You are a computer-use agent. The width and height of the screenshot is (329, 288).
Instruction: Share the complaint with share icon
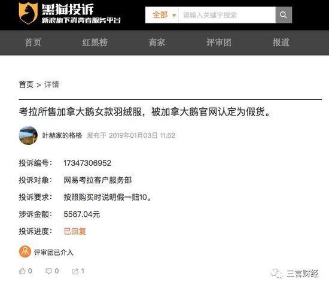click(x=75, y=271)
